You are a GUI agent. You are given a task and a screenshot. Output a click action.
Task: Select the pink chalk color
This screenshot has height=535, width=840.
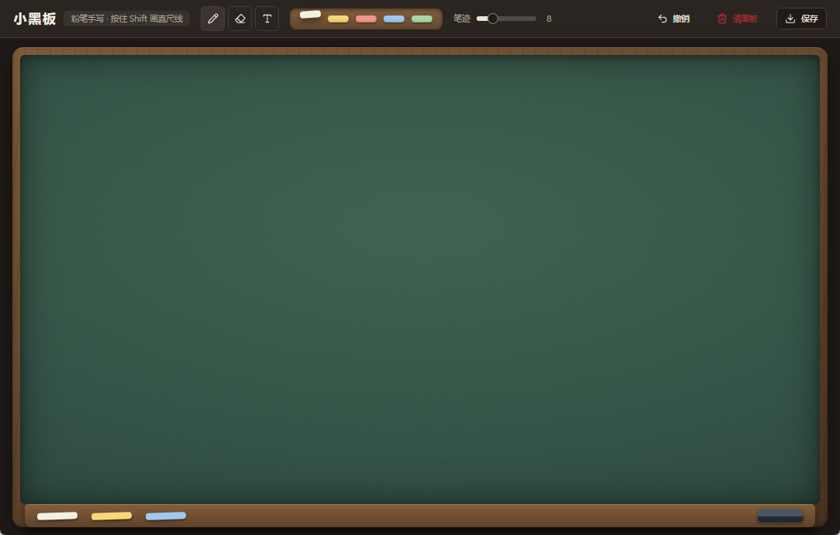pos(366,19)
